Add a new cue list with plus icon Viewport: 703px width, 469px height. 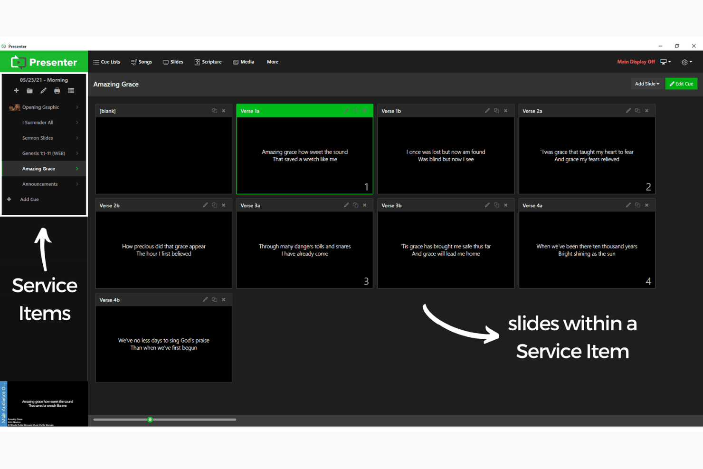pos(16,90)
